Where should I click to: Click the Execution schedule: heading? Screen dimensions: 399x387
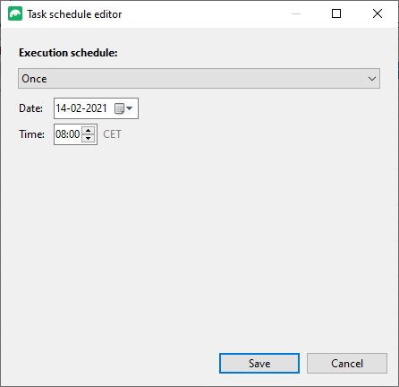68,53
